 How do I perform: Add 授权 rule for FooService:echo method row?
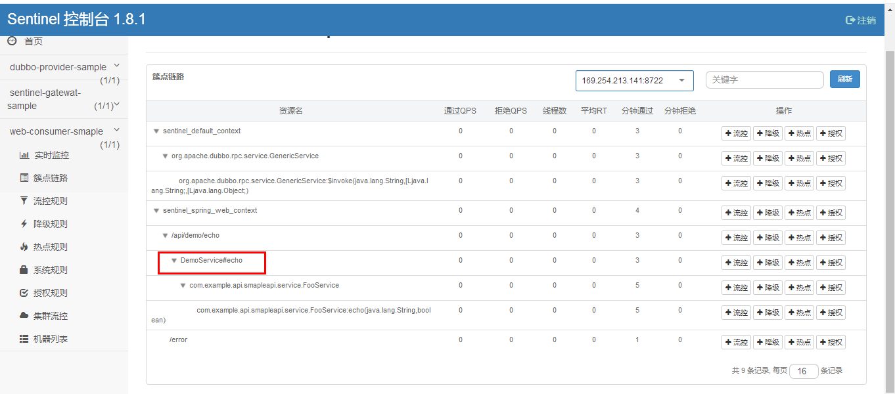point(831,313)
